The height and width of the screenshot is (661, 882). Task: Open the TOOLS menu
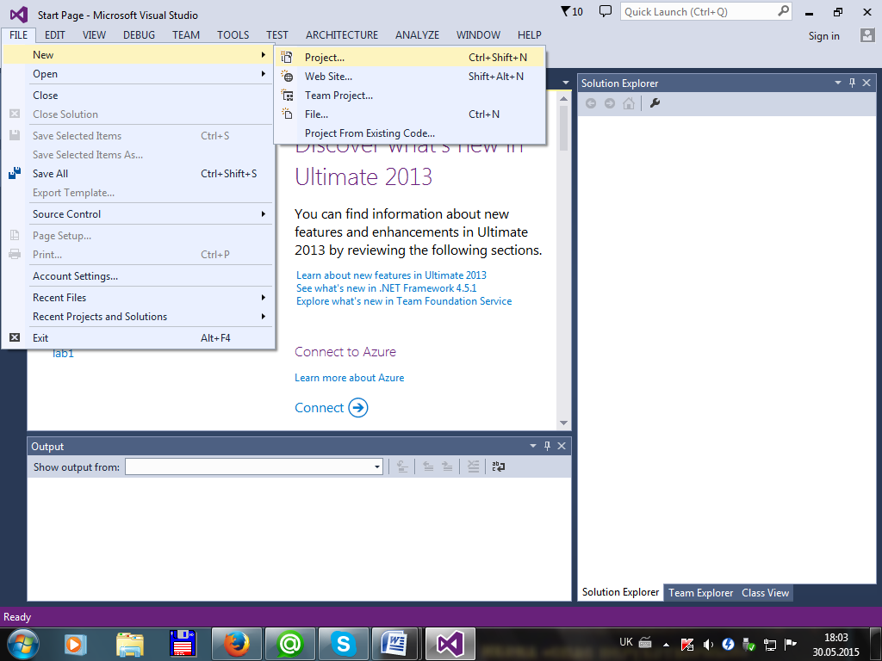(x=233, y=34)
